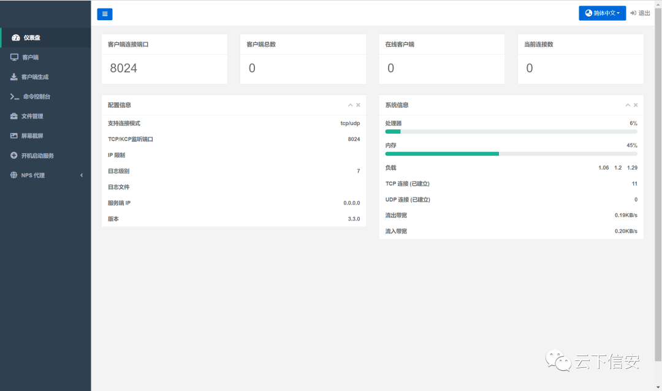Click the 流出带宽 value 0.19KB/s
Image resolution: width=662 pixels, height=391 pixels.
click(x=626, y=215)
